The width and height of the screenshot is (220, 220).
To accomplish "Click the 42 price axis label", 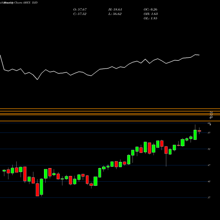I will click(x=209, y=182).
